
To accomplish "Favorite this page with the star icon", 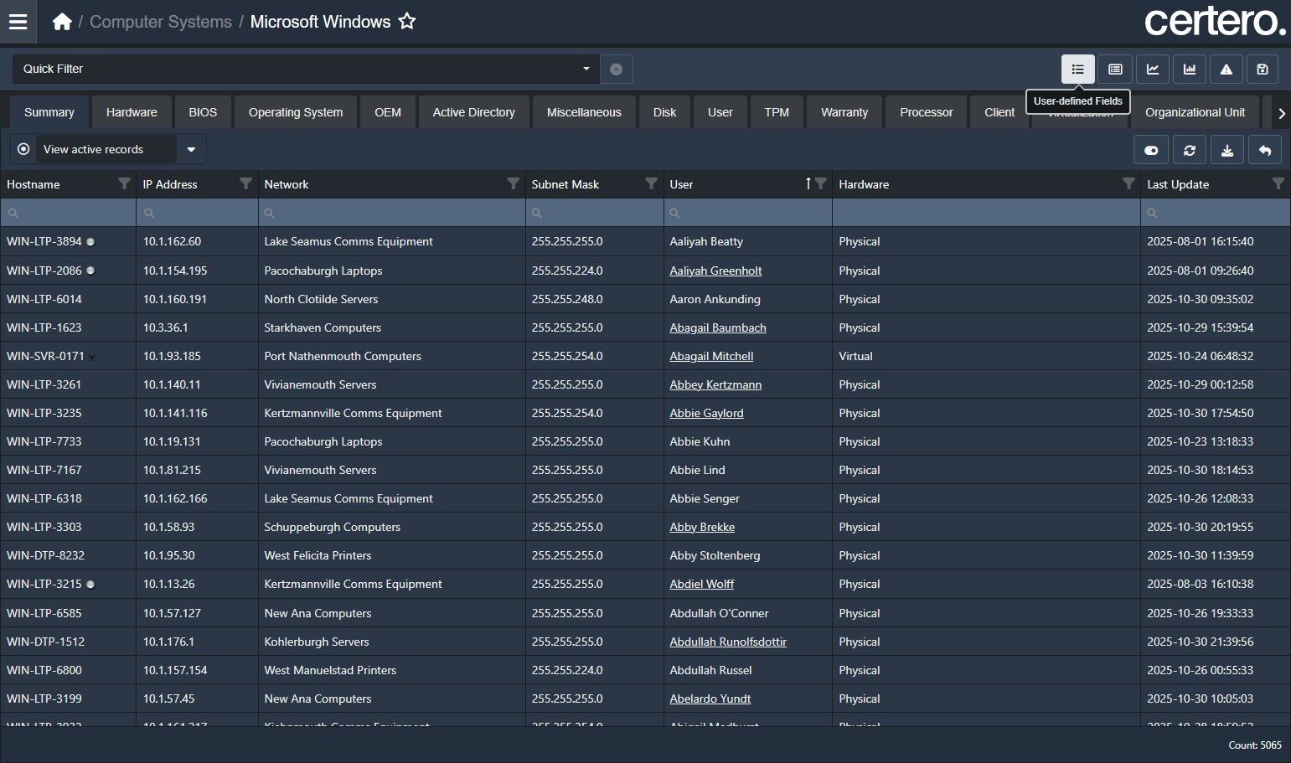I will 407,22.
